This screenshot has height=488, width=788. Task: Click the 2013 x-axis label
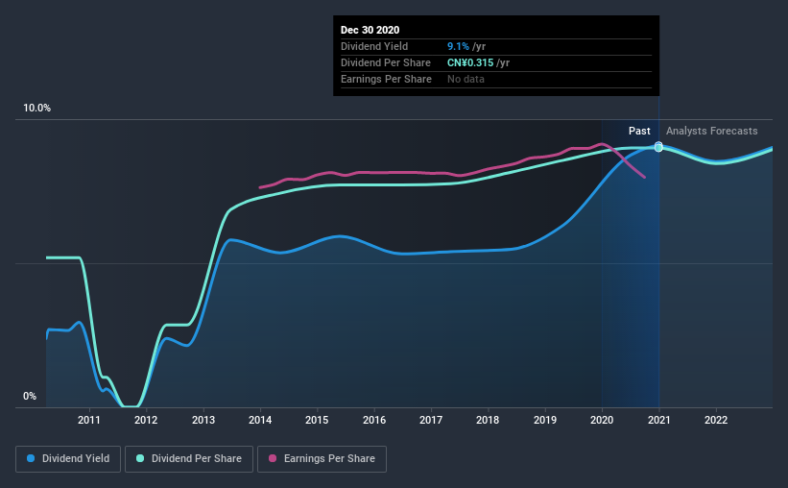203,420
